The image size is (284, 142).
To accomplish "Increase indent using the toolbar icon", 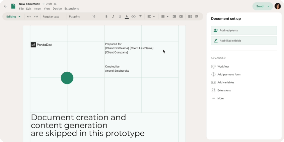I will (x=181, y=16).
